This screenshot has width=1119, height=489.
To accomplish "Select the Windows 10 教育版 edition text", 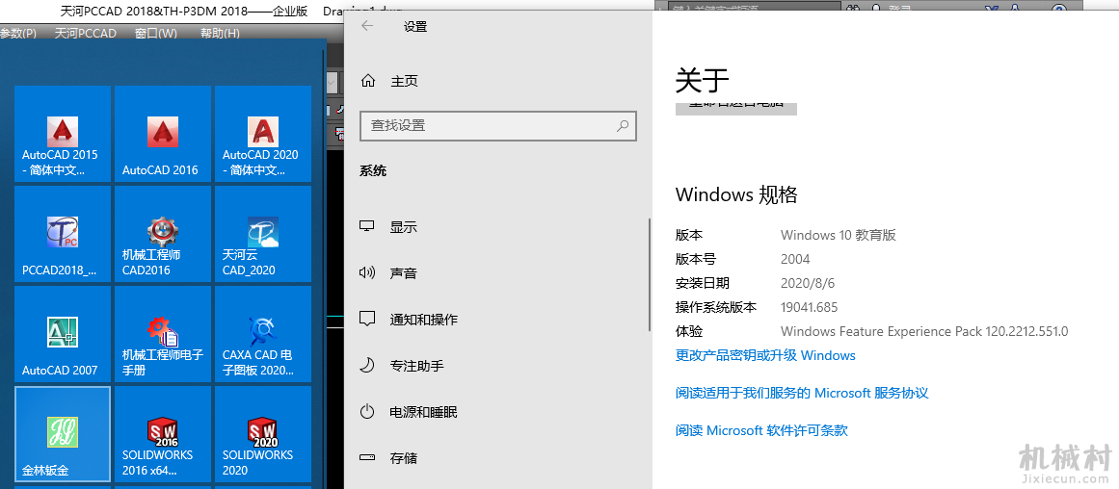I will coord(838,235).
